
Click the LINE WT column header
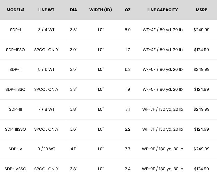(46, 10)
